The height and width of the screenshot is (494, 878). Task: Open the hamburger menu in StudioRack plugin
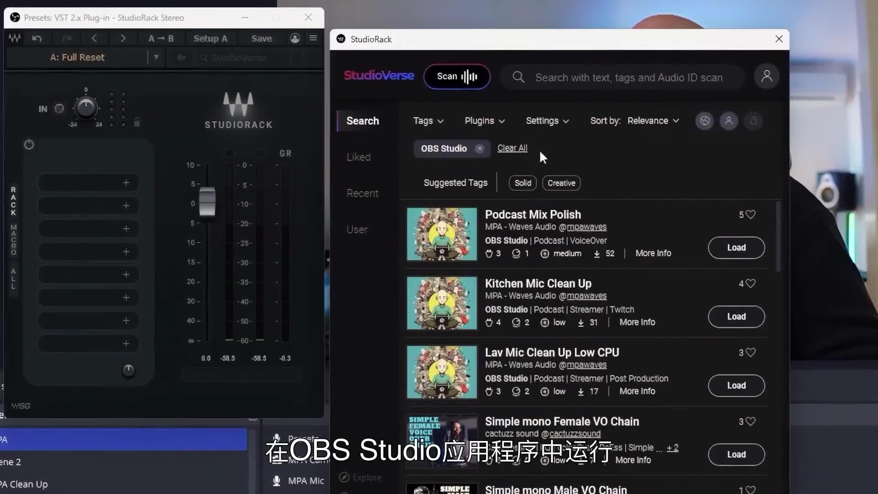pyautogui.click(x=314, y=38)
